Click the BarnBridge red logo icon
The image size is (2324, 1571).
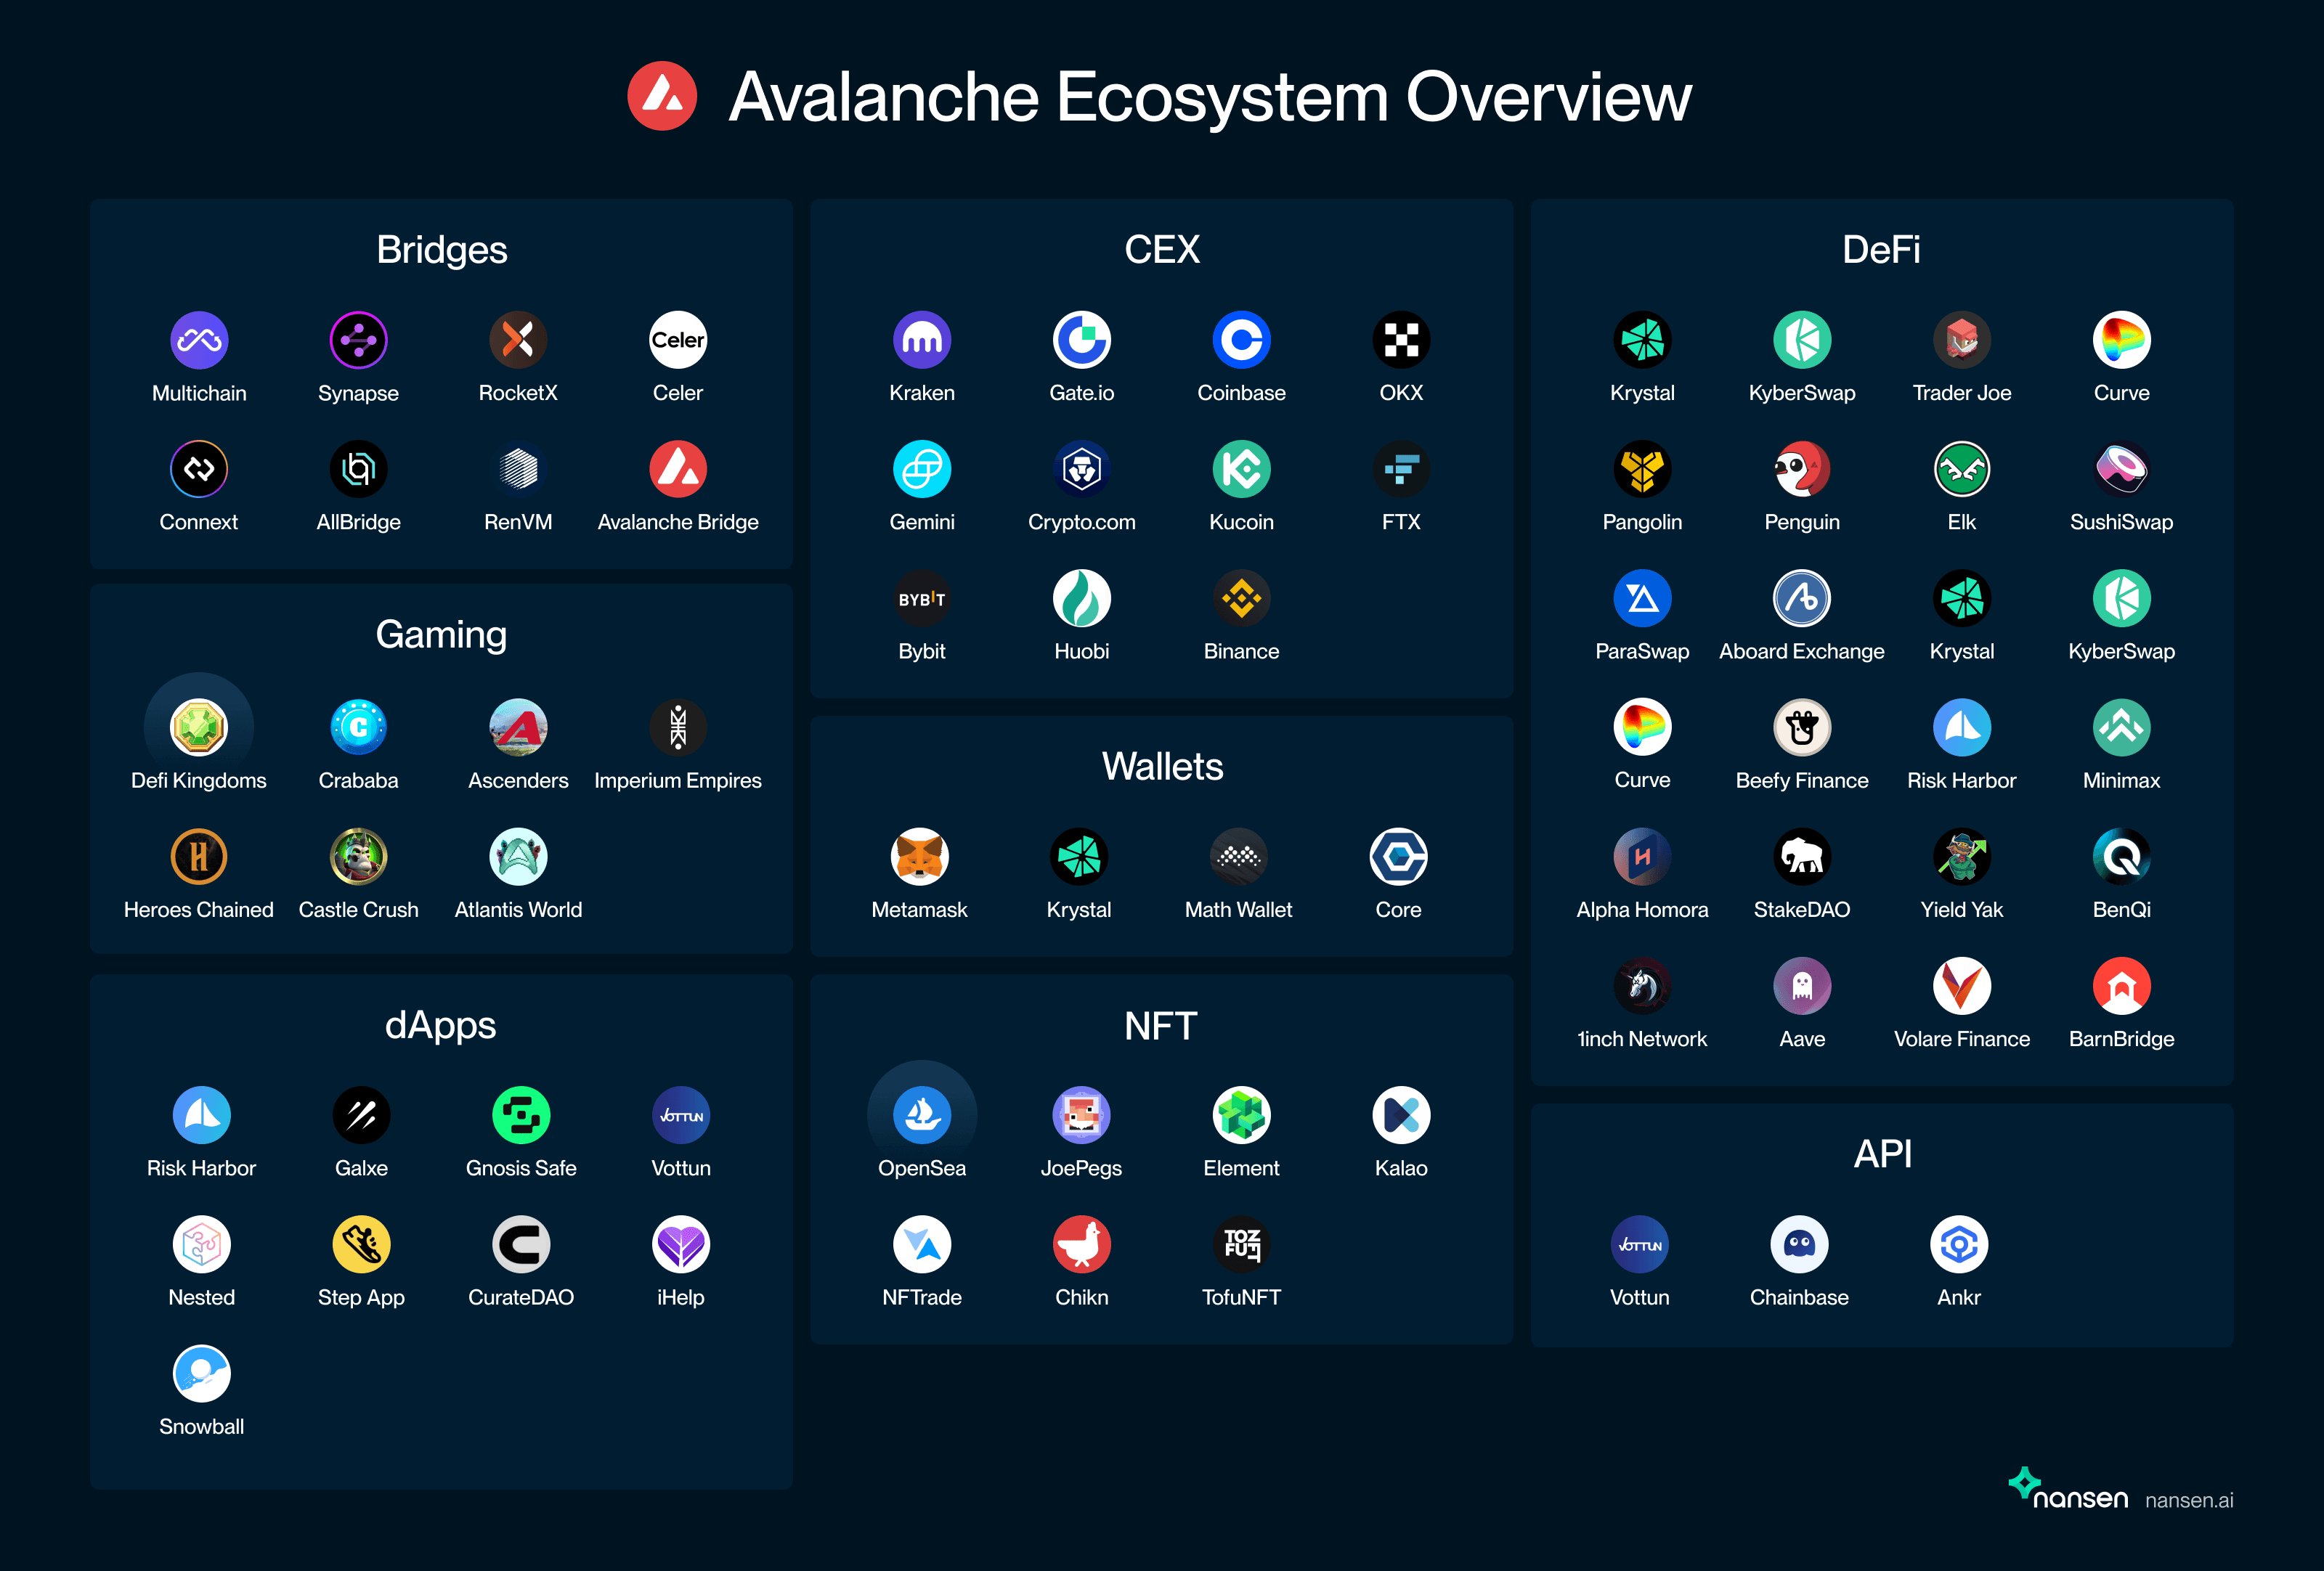(x=2122, y=987)
